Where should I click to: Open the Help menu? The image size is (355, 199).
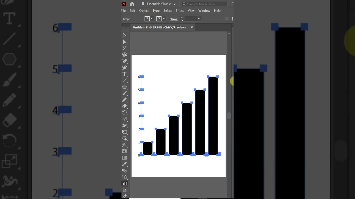tap(217, 11)
